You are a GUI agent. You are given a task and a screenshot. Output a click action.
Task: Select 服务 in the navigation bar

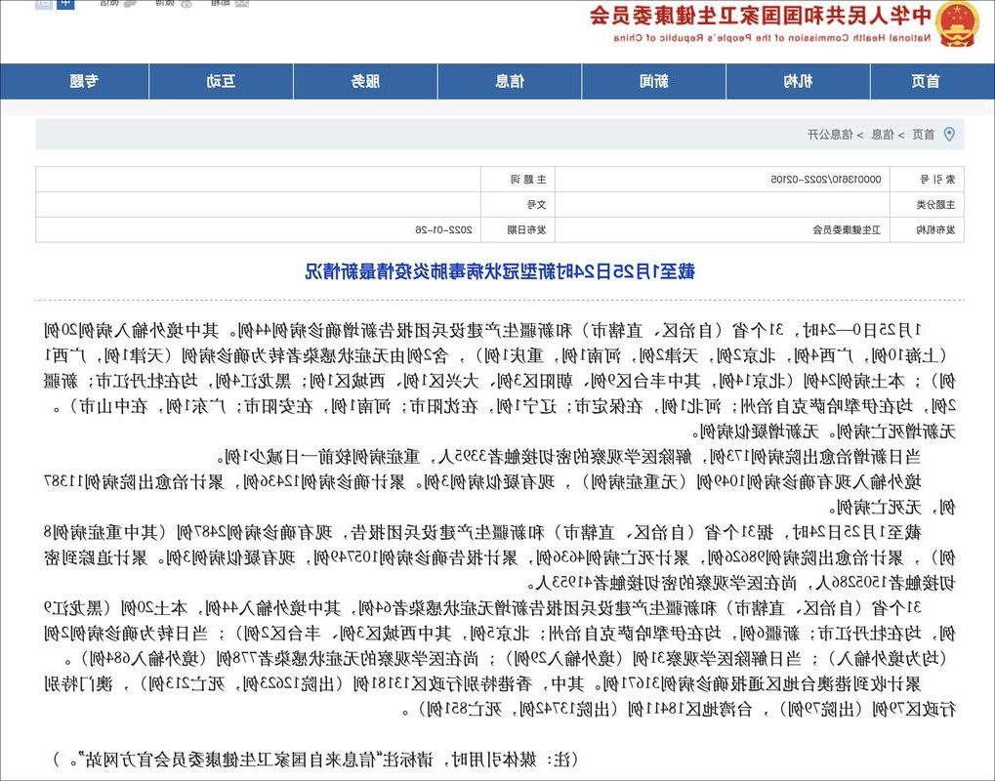pyautogui.click(x=365, y=82)
